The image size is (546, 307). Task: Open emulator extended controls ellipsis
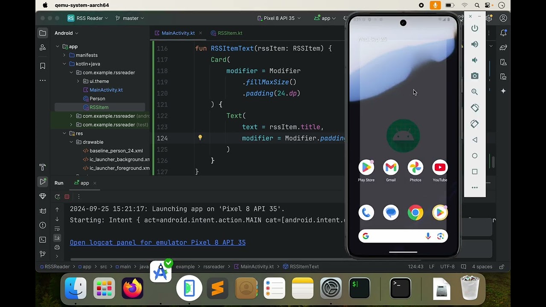click(475, 188)
